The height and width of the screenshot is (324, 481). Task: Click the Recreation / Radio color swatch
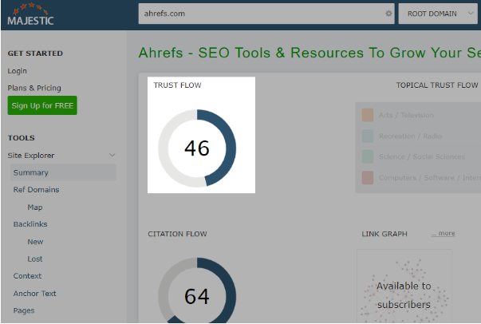pyautogui.click(x=368, y=136)
